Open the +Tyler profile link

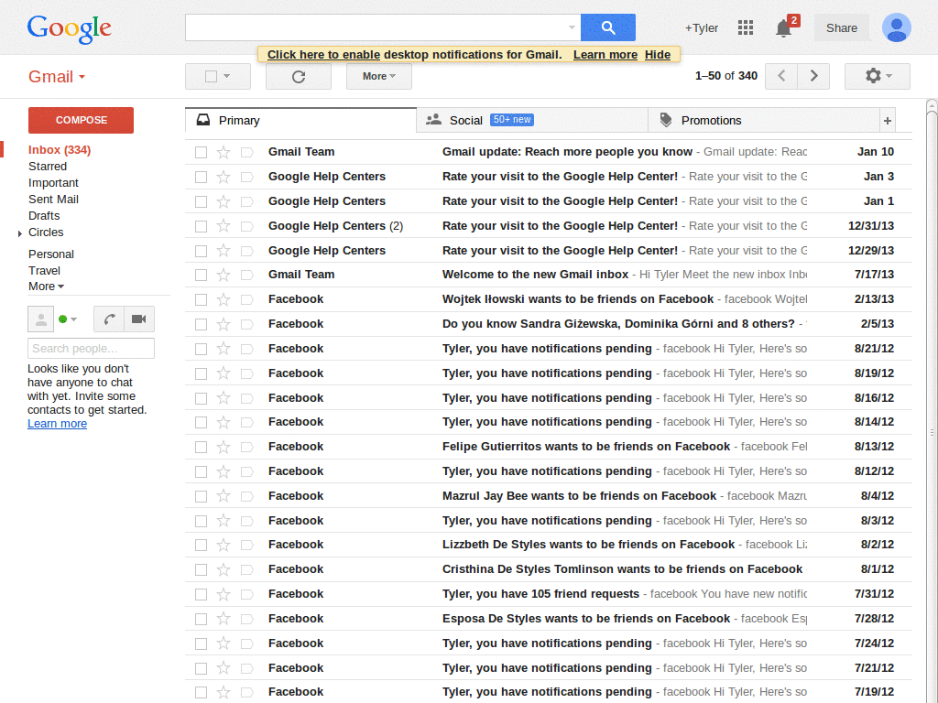click(701, 28)
